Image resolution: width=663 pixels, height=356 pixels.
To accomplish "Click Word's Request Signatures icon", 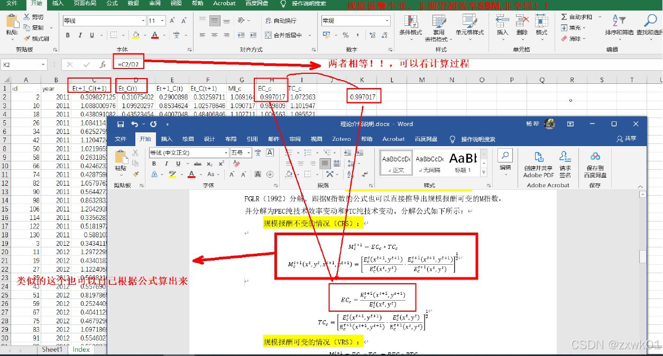I will (565, 156).
